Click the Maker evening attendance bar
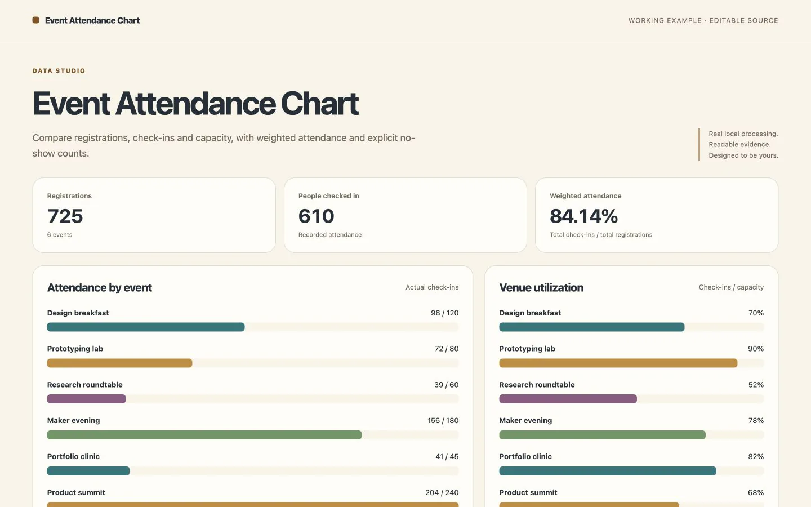This screenshot has width=811, height=507. click(204, 435)
